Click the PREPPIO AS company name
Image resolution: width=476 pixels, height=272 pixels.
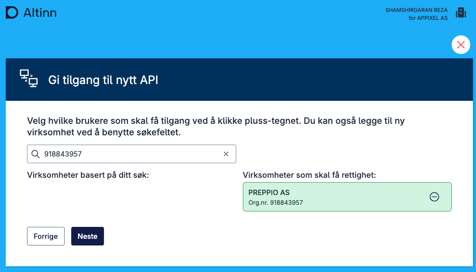[269, 192]
